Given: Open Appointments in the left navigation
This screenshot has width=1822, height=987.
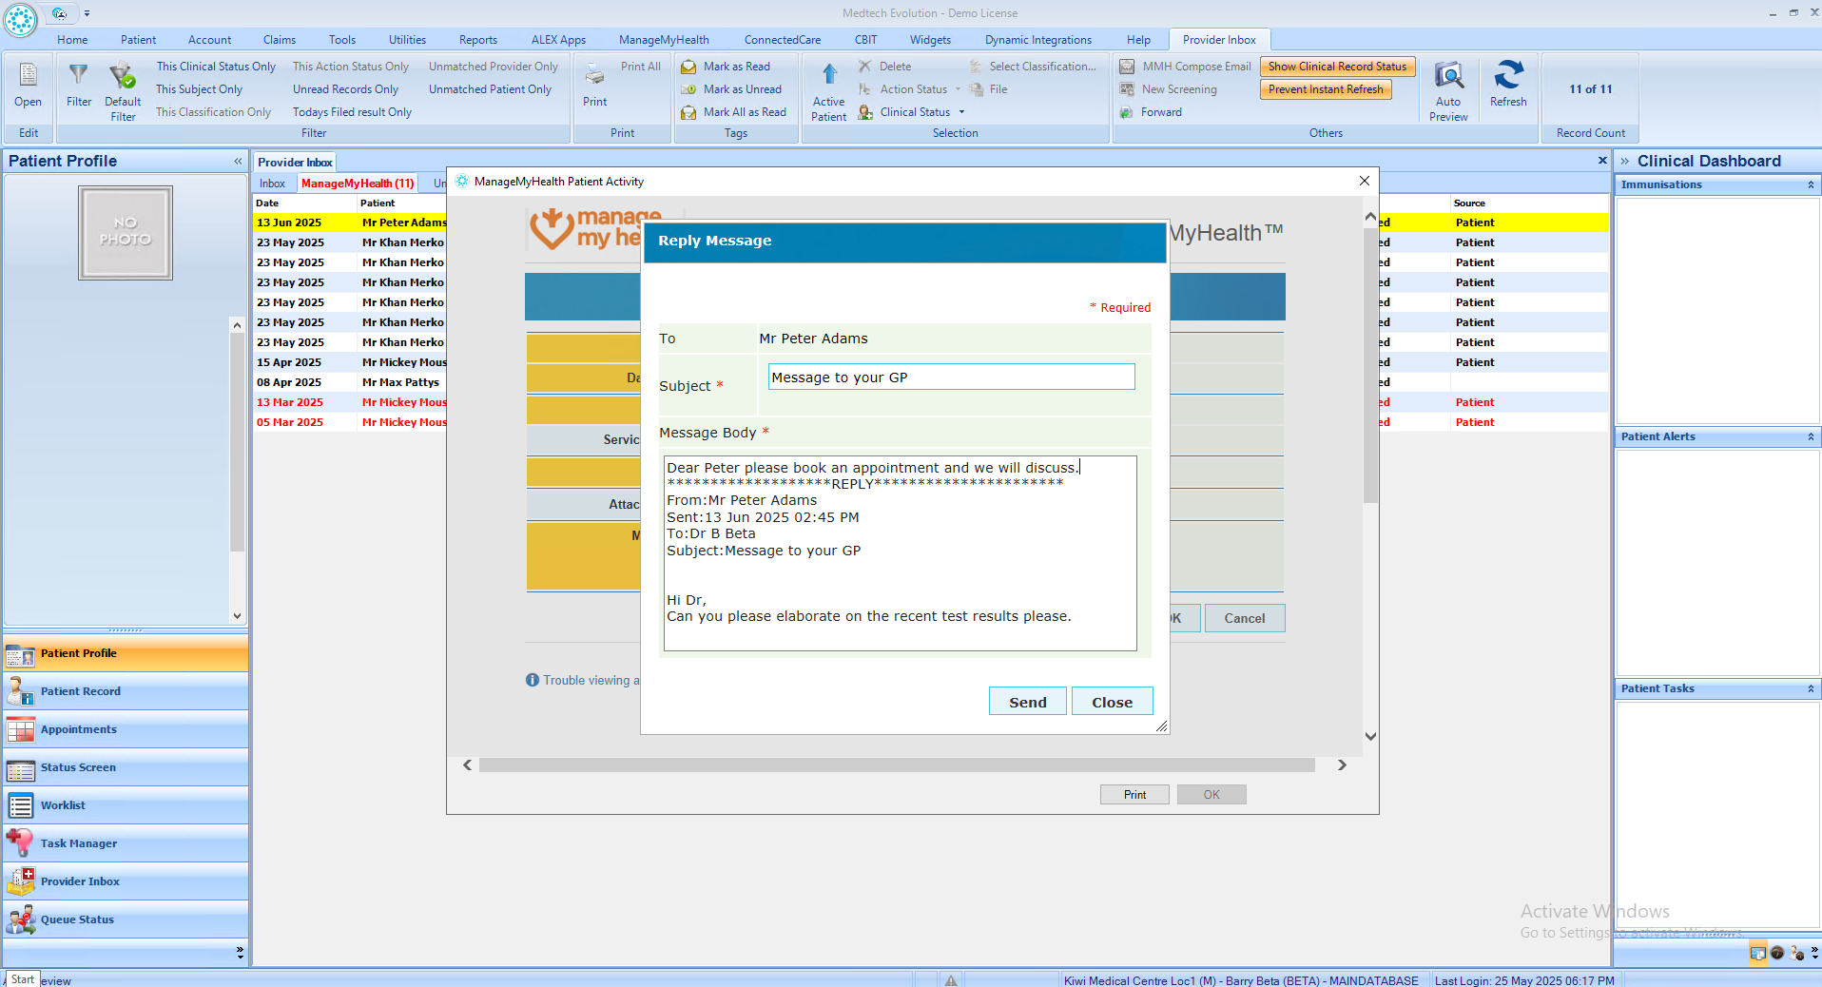Looking at the screenshot, I should [x=78, y=729].
